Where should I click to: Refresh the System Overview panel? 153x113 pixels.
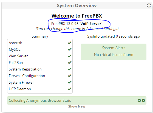[x=149, y=5]
